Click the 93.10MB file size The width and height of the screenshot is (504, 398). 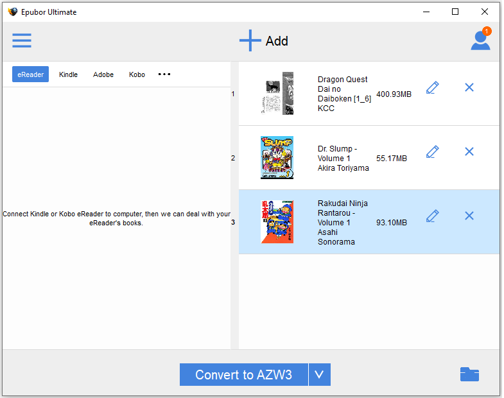(x=392, y=223)
